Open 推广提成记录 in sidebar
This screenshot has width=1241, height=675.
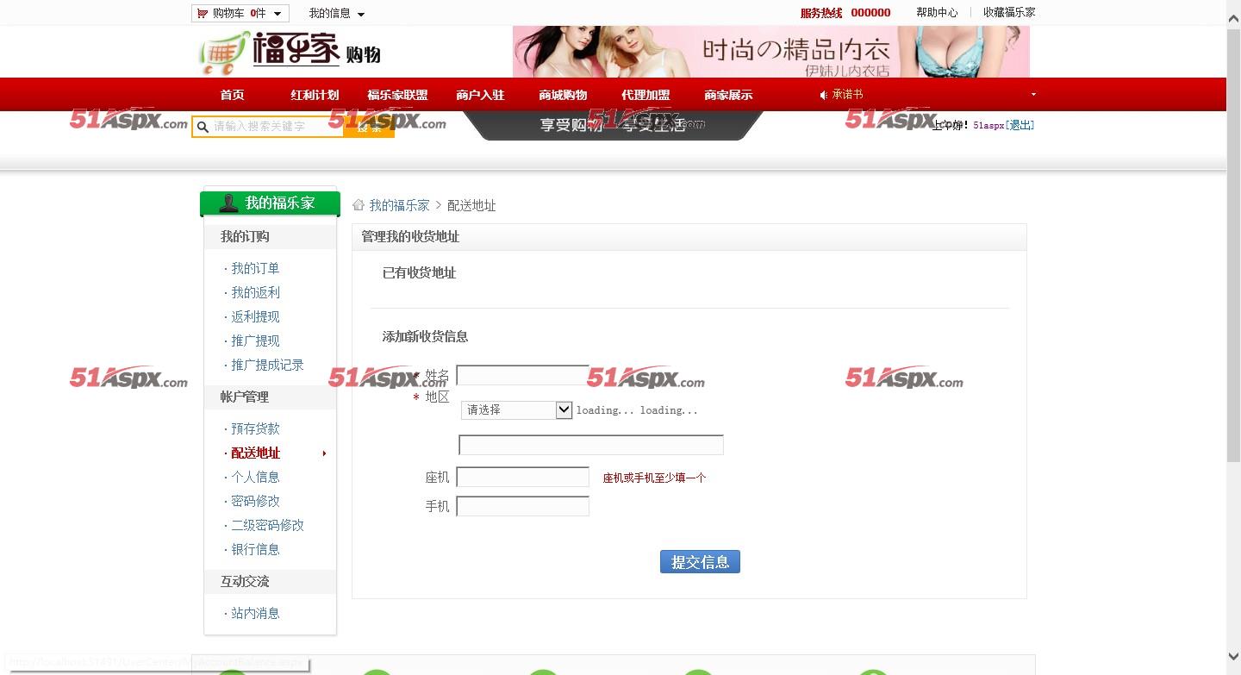point(267,365)
